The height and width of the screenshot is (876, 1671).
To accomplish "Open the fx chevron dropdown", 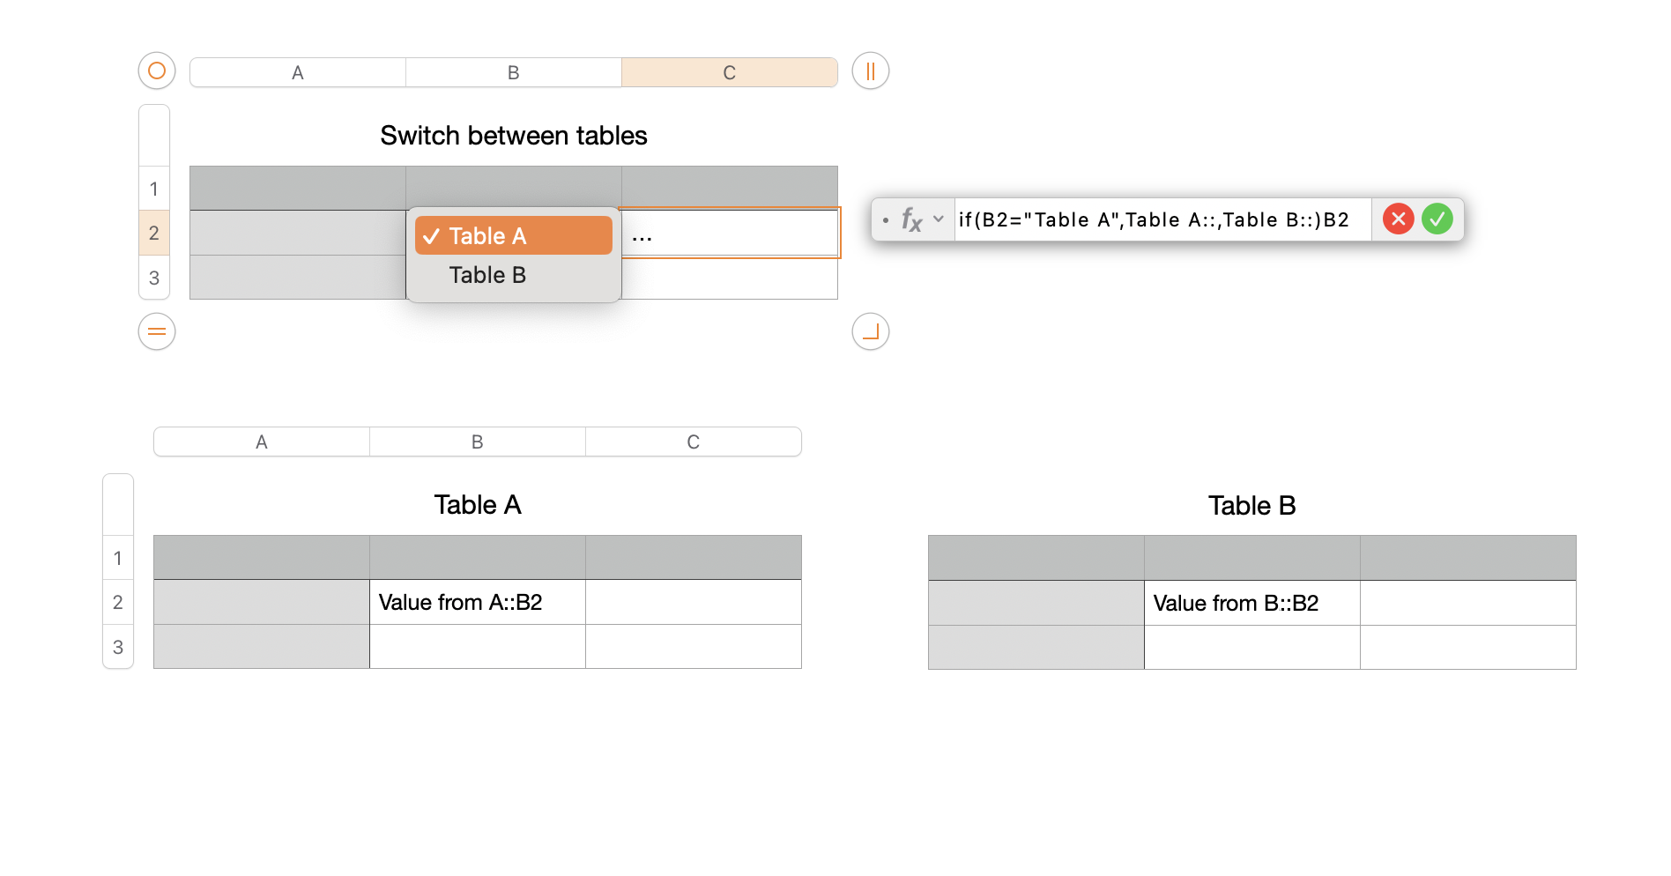I will pyautogui.click(x=939, y=219).
